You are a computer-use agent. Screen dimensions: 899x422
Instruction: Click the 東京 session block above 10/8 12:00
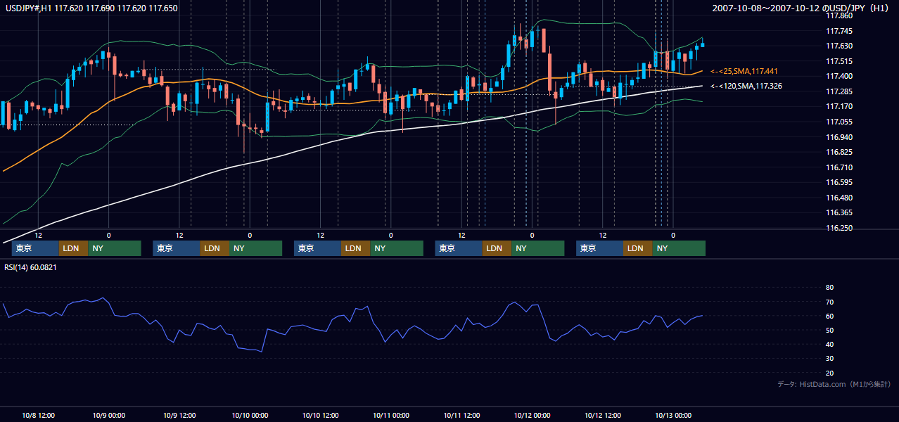pos(35,248)
